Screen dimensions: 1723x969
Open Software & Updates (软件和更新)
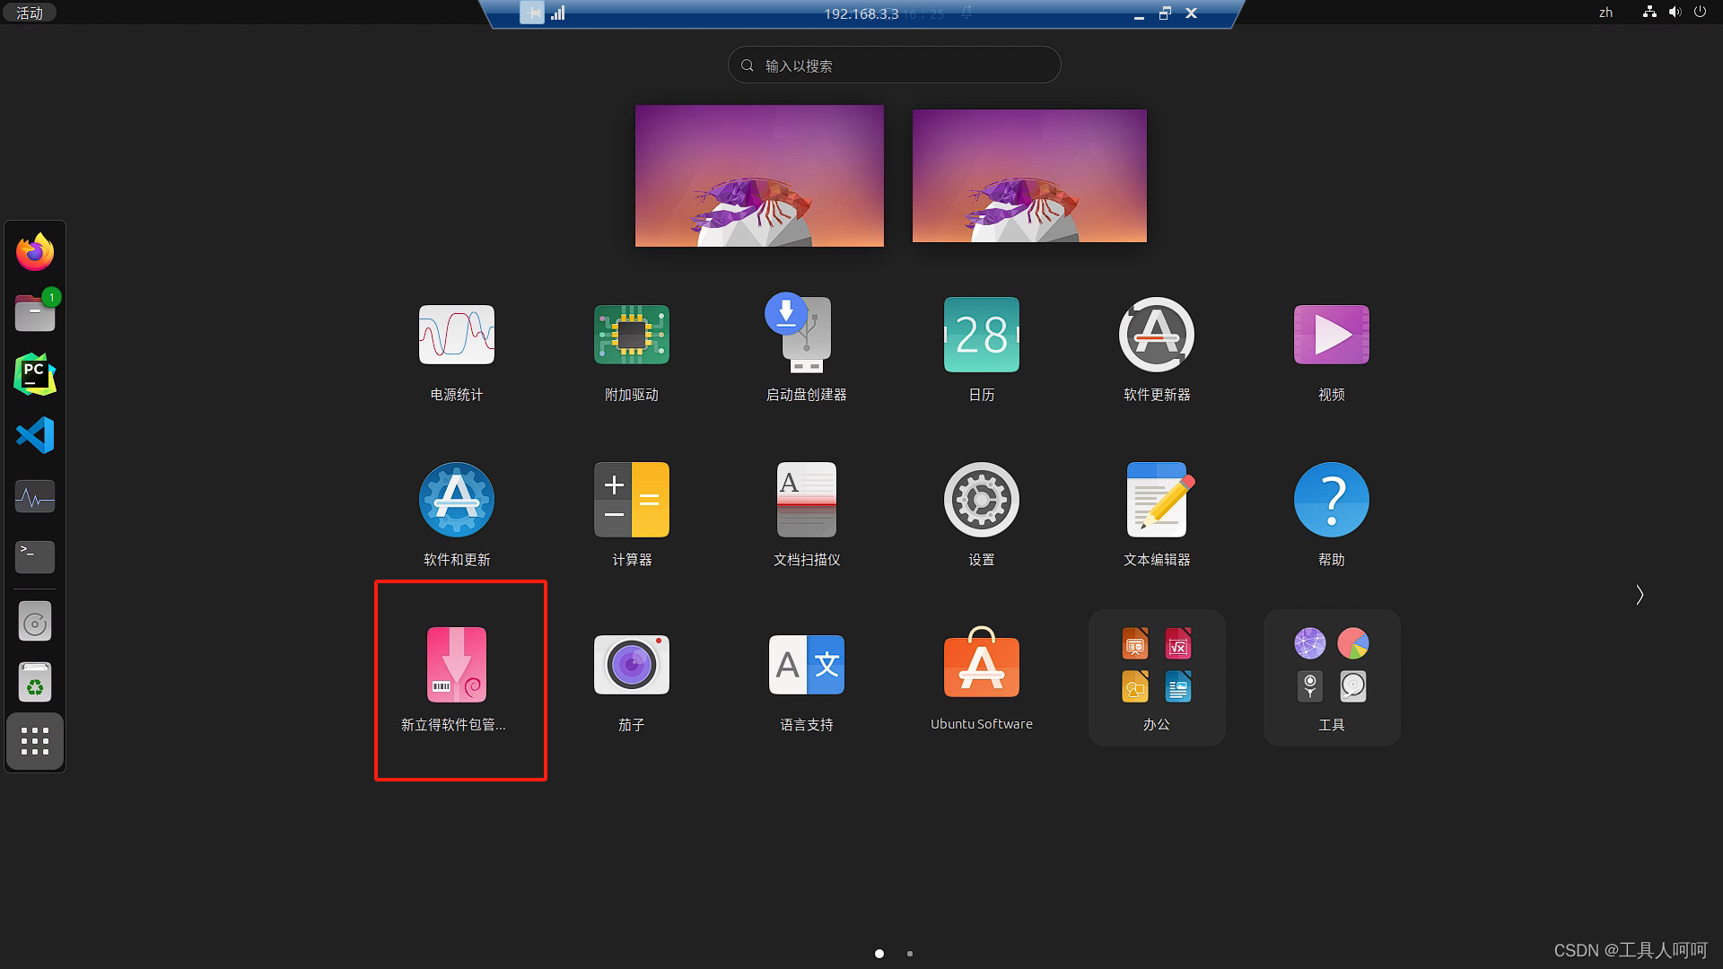pos(456,500)
